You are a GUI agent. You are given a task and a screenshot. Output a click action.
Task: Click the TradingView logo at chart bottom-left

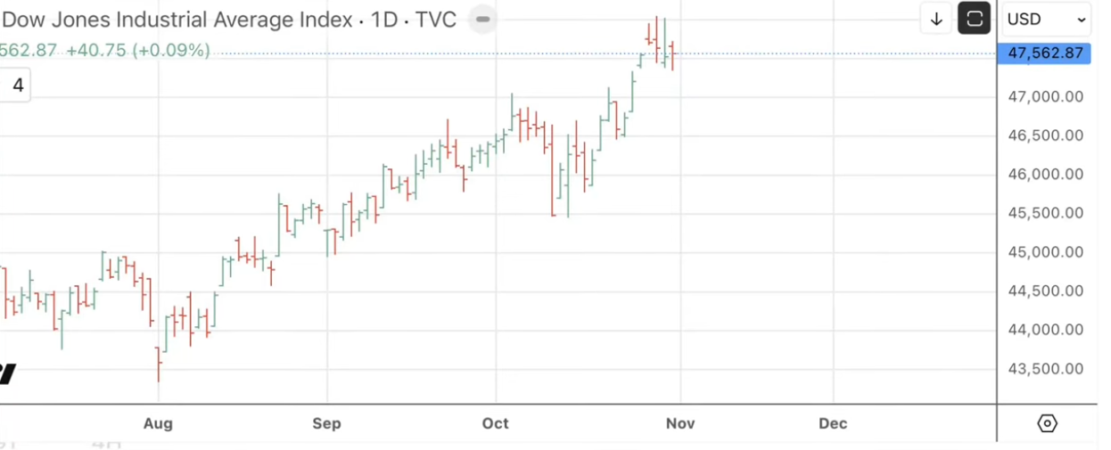7,372
